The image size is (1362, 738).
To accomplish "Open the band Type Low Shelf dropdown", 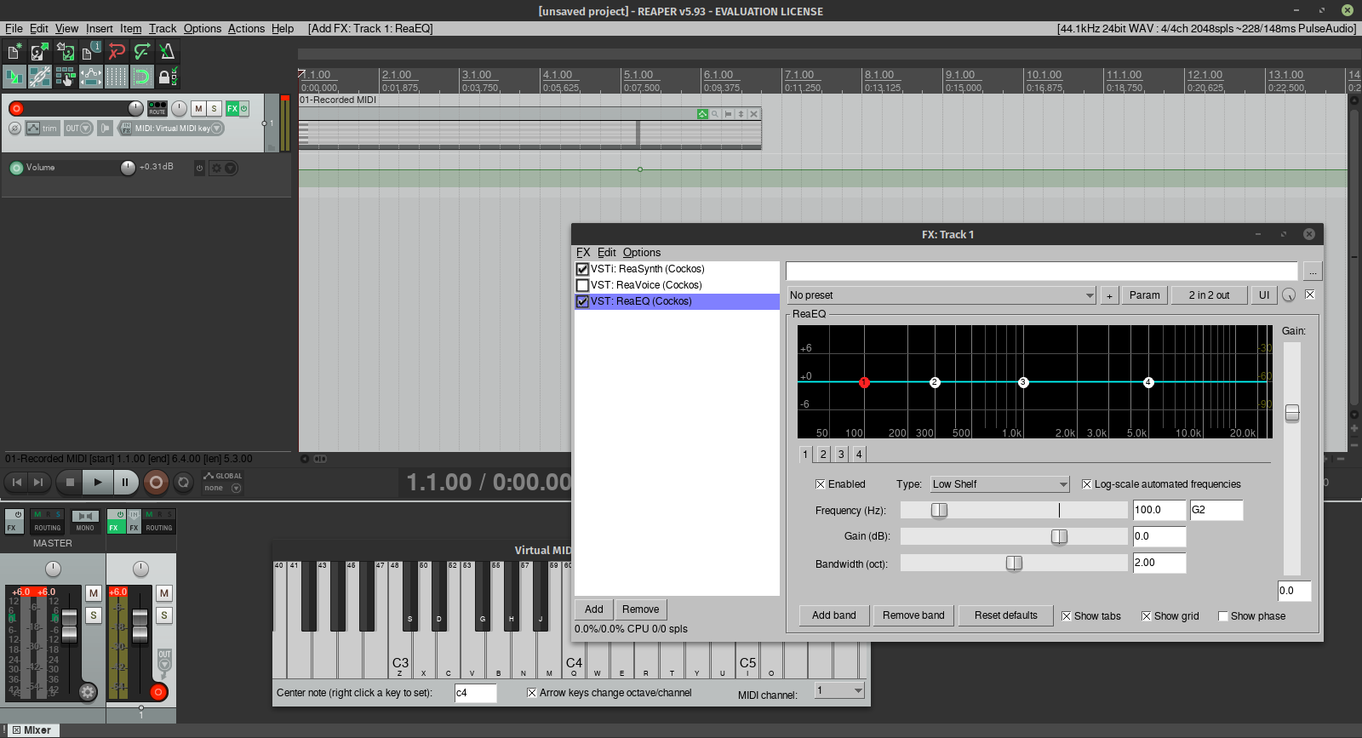I will point(999,484).
